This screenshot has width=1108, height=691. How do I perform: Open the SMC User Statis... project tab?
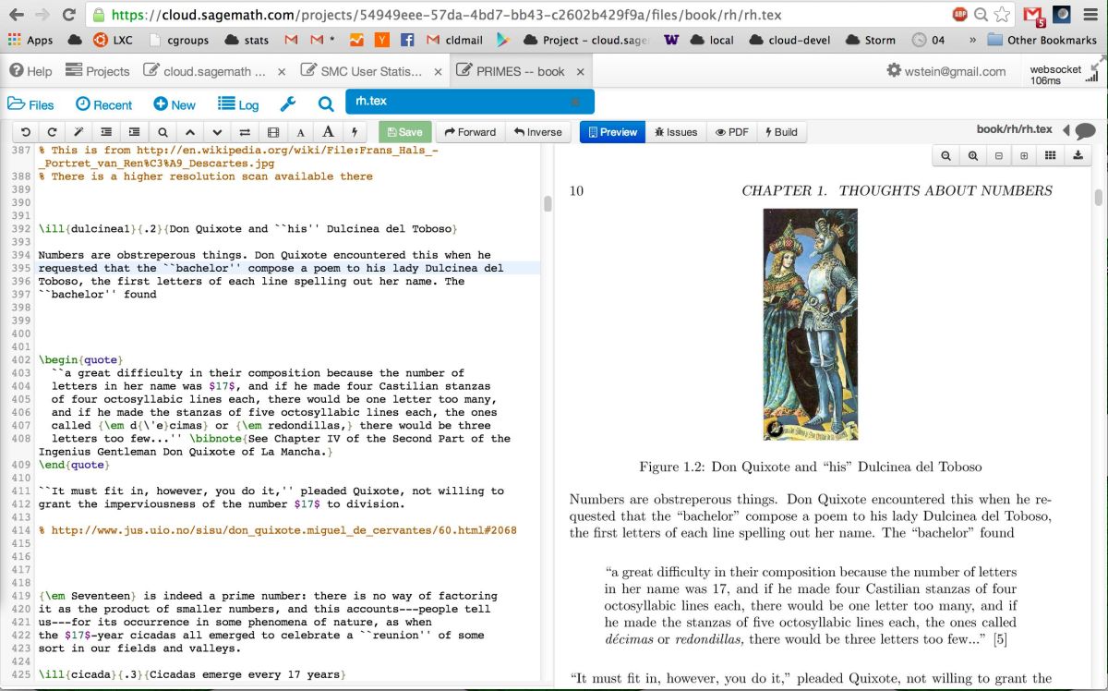(370, 71)
